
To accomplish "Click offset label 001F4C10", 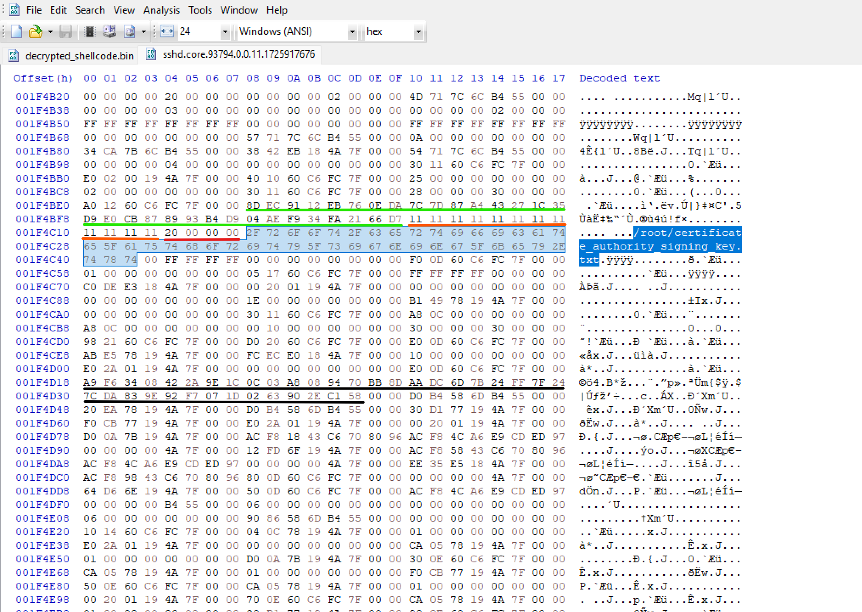I will (42, 233).
